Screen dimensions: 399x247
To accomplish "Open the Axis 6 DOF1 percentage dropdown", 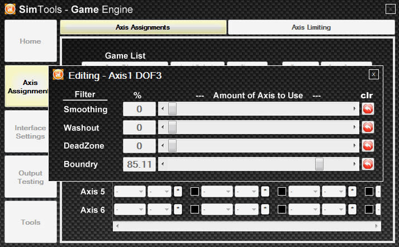I will pos(159,210).
